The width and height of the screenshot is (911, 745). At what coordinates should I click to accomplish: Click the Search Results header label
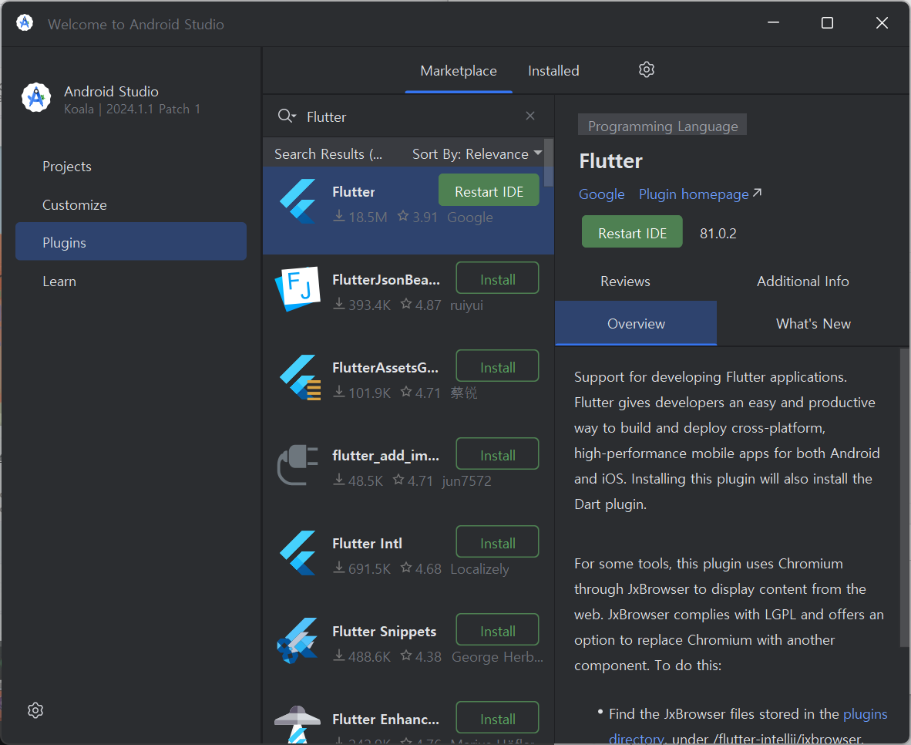tap(328, 153)
